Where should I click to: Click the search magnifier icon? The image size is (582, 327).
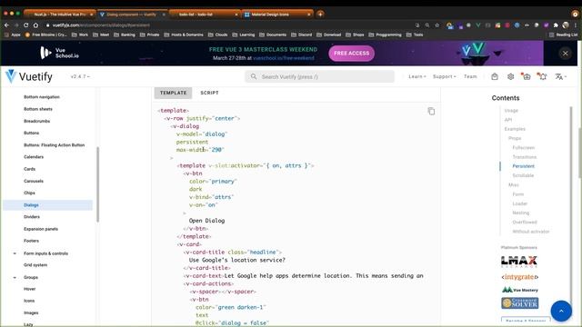click(x=254, y=76)
